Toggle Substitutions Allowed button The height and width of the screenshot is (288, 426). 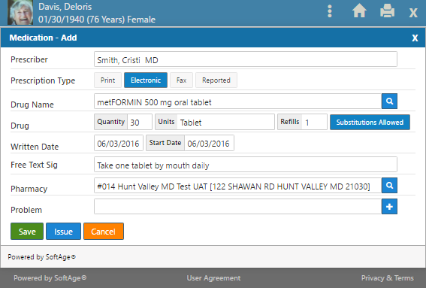point(370,122)
